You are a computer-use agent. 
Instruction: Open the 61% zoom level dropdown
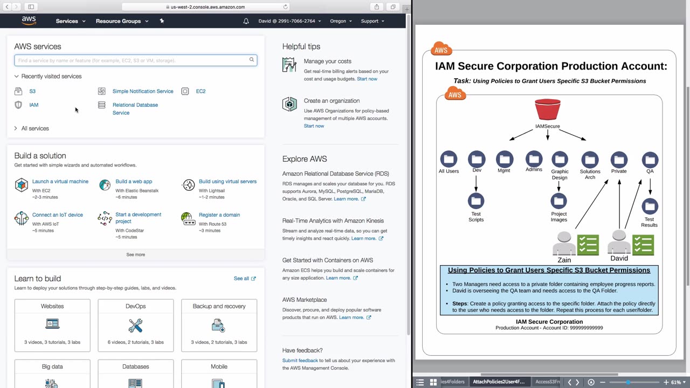point(679,382)
